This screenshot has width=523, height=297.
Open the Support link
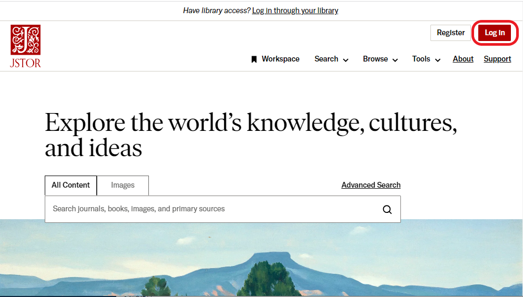497,59
